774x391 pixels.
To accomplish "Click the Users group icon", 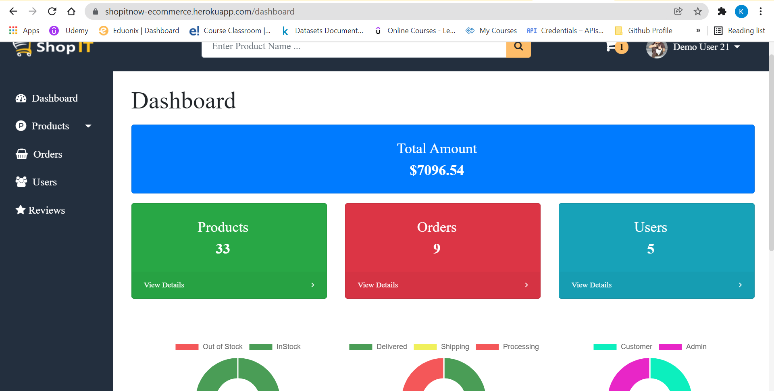I will [x=21, y=182].
